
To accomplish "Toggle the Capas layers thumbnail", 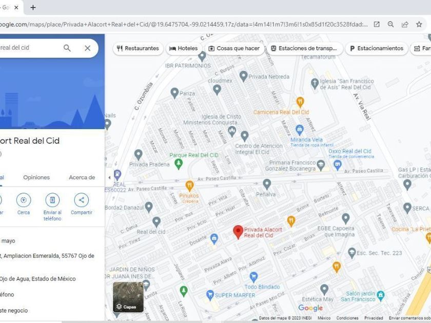I will [128, 297].
